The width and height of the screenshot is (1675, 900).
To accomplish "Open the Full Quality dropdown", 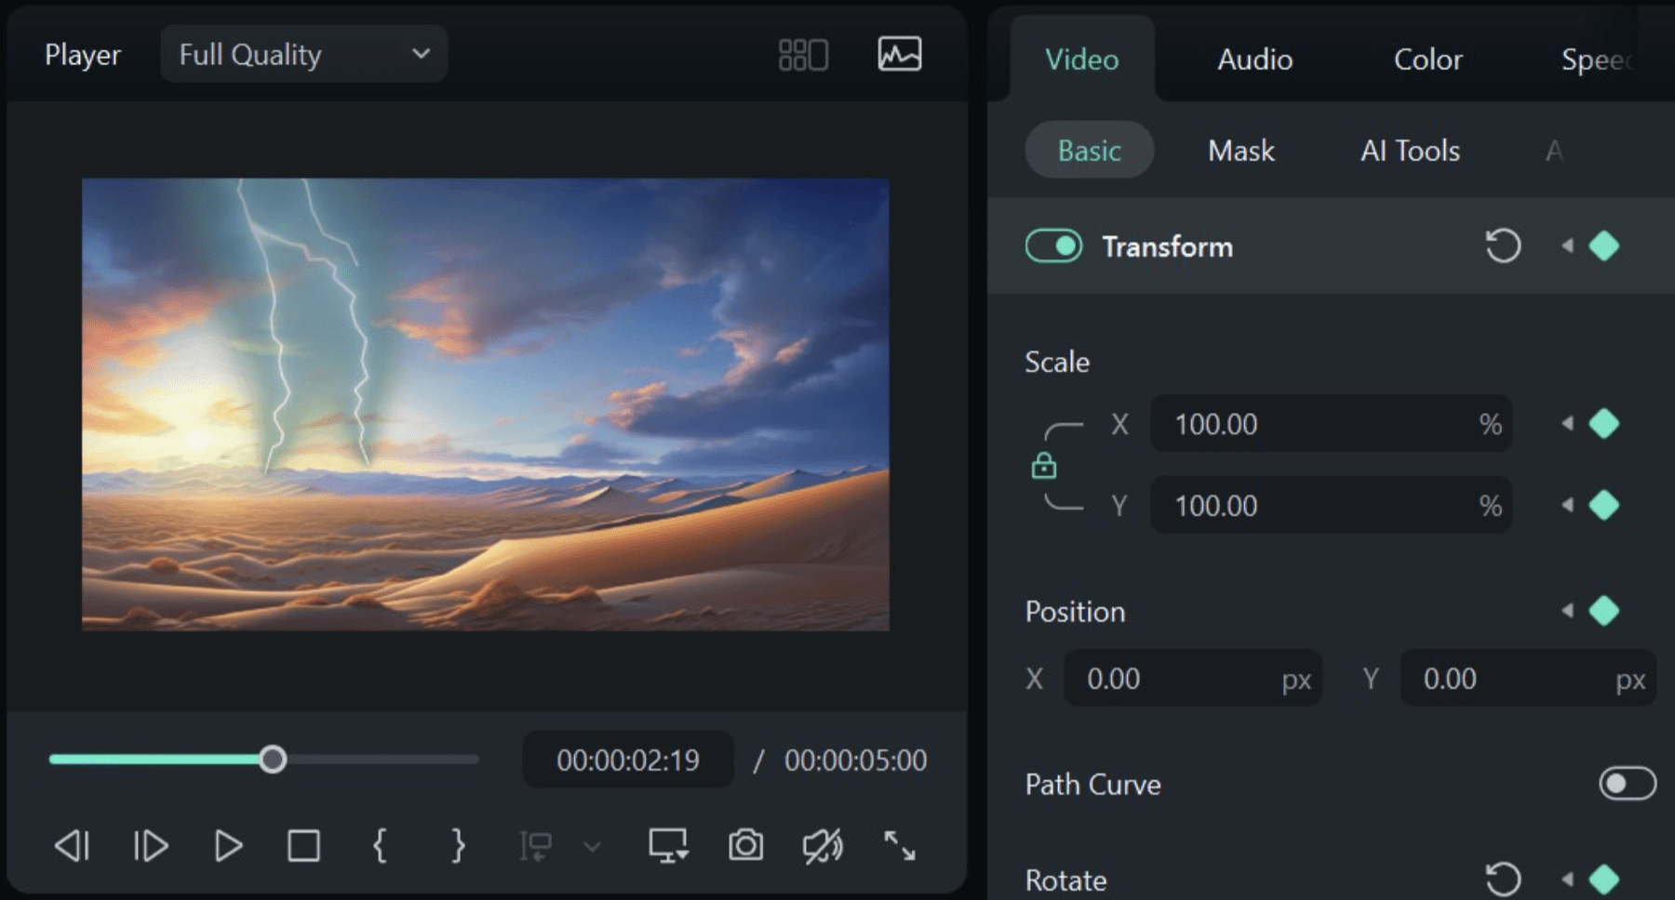I will pyautogui.click(x=303, y=54).
